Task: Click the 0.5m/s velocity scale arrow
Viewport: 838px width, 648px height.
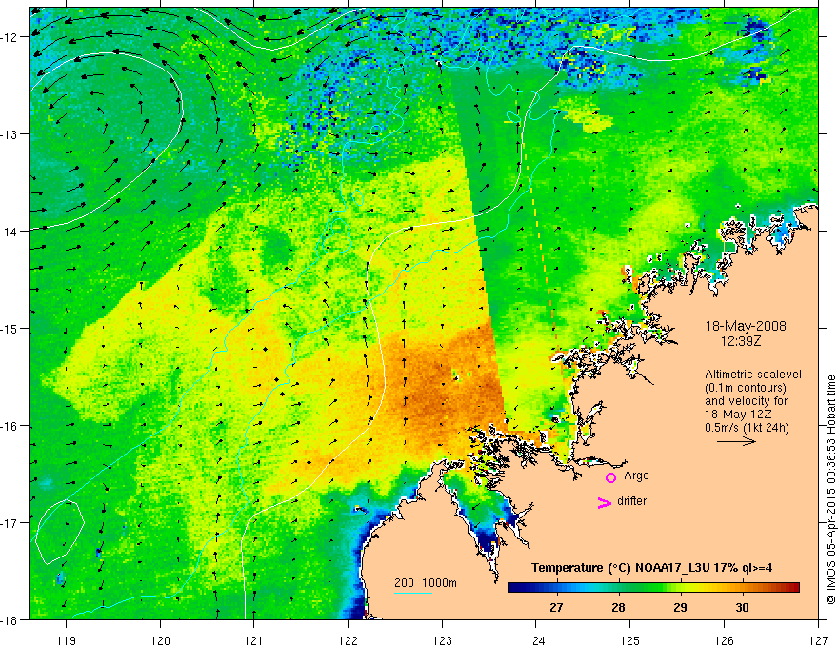Action: (736, 441)
